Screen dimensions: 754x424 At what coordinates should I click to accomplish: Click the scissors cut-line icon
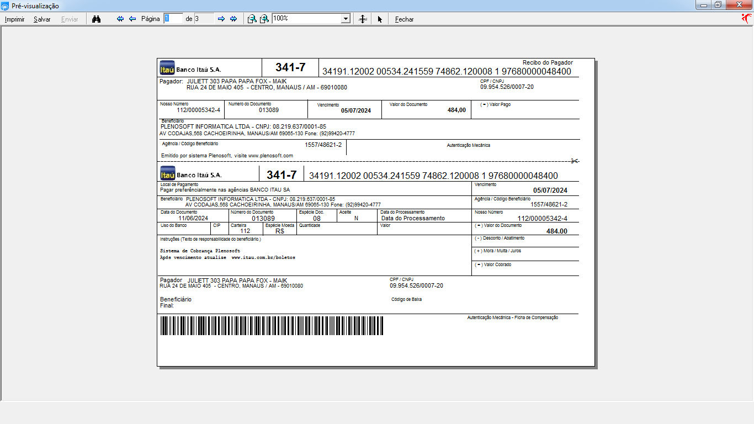click(x=575, y=161)
